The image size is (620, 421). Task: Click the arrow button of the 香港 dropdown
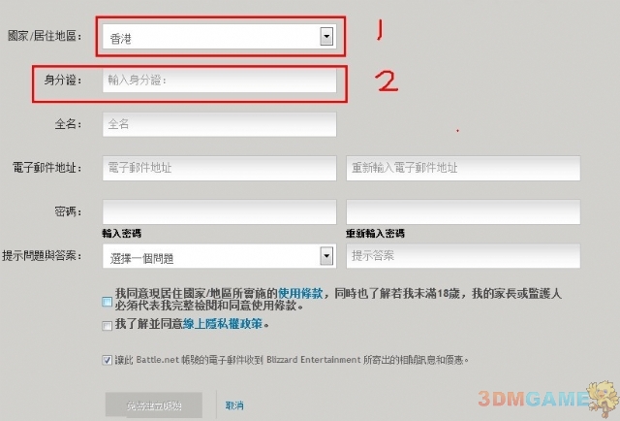[x=326, y=37]
